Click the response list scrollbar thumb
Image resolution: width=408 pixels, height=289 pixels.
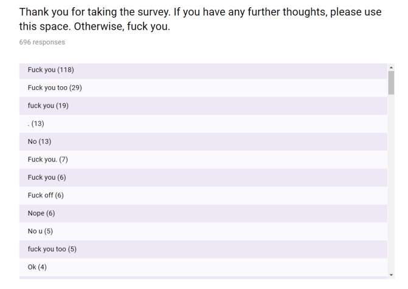391,83
